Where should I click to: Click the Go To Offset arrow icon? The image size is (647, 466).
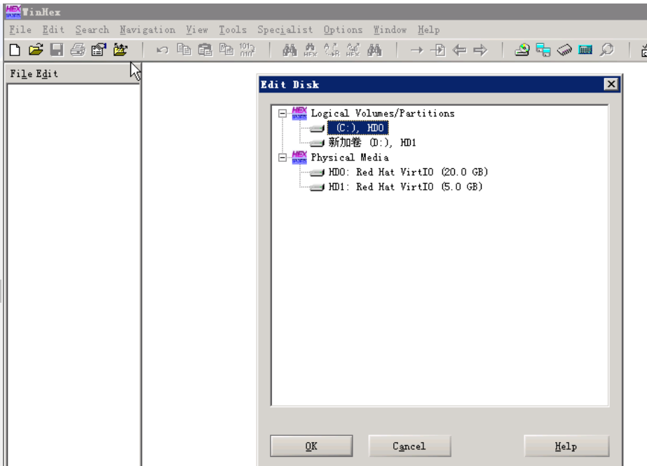click(417, 50)
